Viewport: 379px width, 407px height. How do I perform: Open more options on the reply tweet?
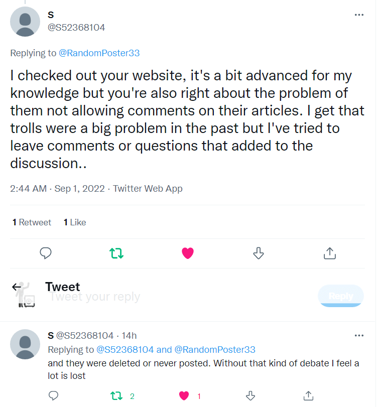359,335
